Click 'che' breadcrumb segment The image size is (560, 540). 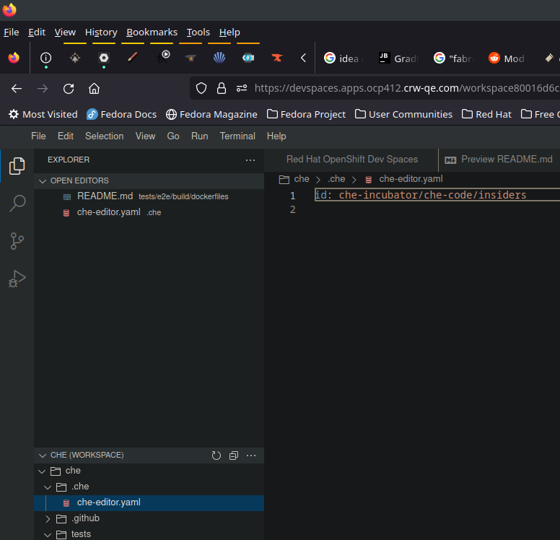[x=302, y=179]
